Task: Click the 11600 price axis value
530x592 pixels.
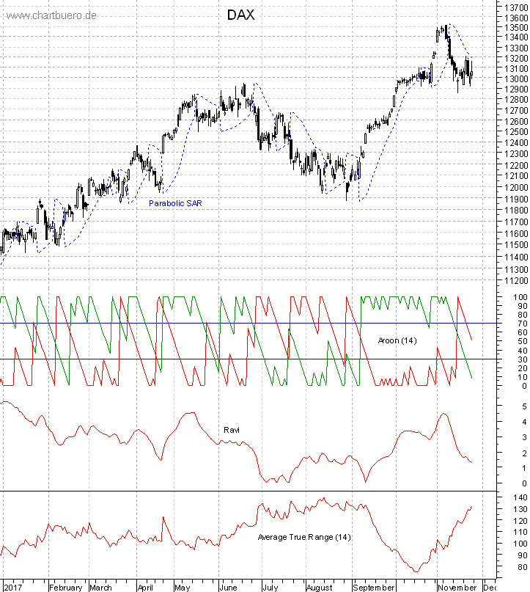Action: (x=516, y=233)
